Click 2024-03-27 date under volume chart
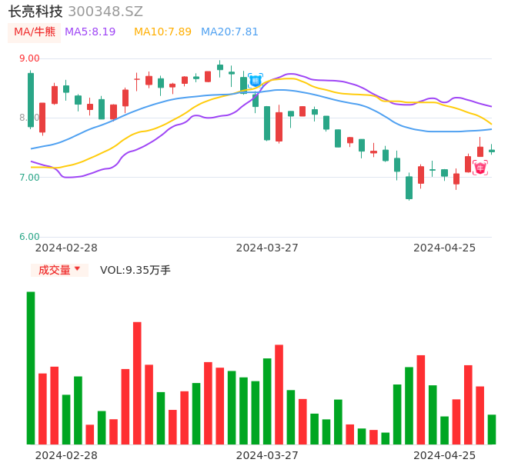This screenshot has width=528, height=466. point(267,455)
